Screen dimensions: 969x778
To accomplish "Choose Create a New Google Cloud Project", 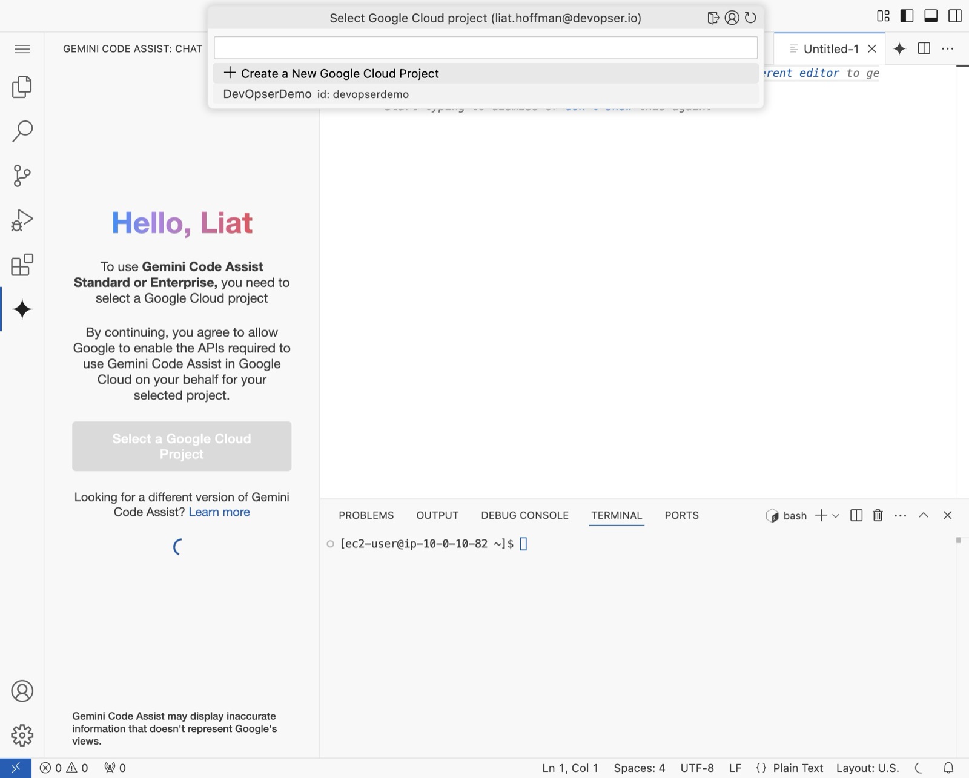I will pos(486,73).
